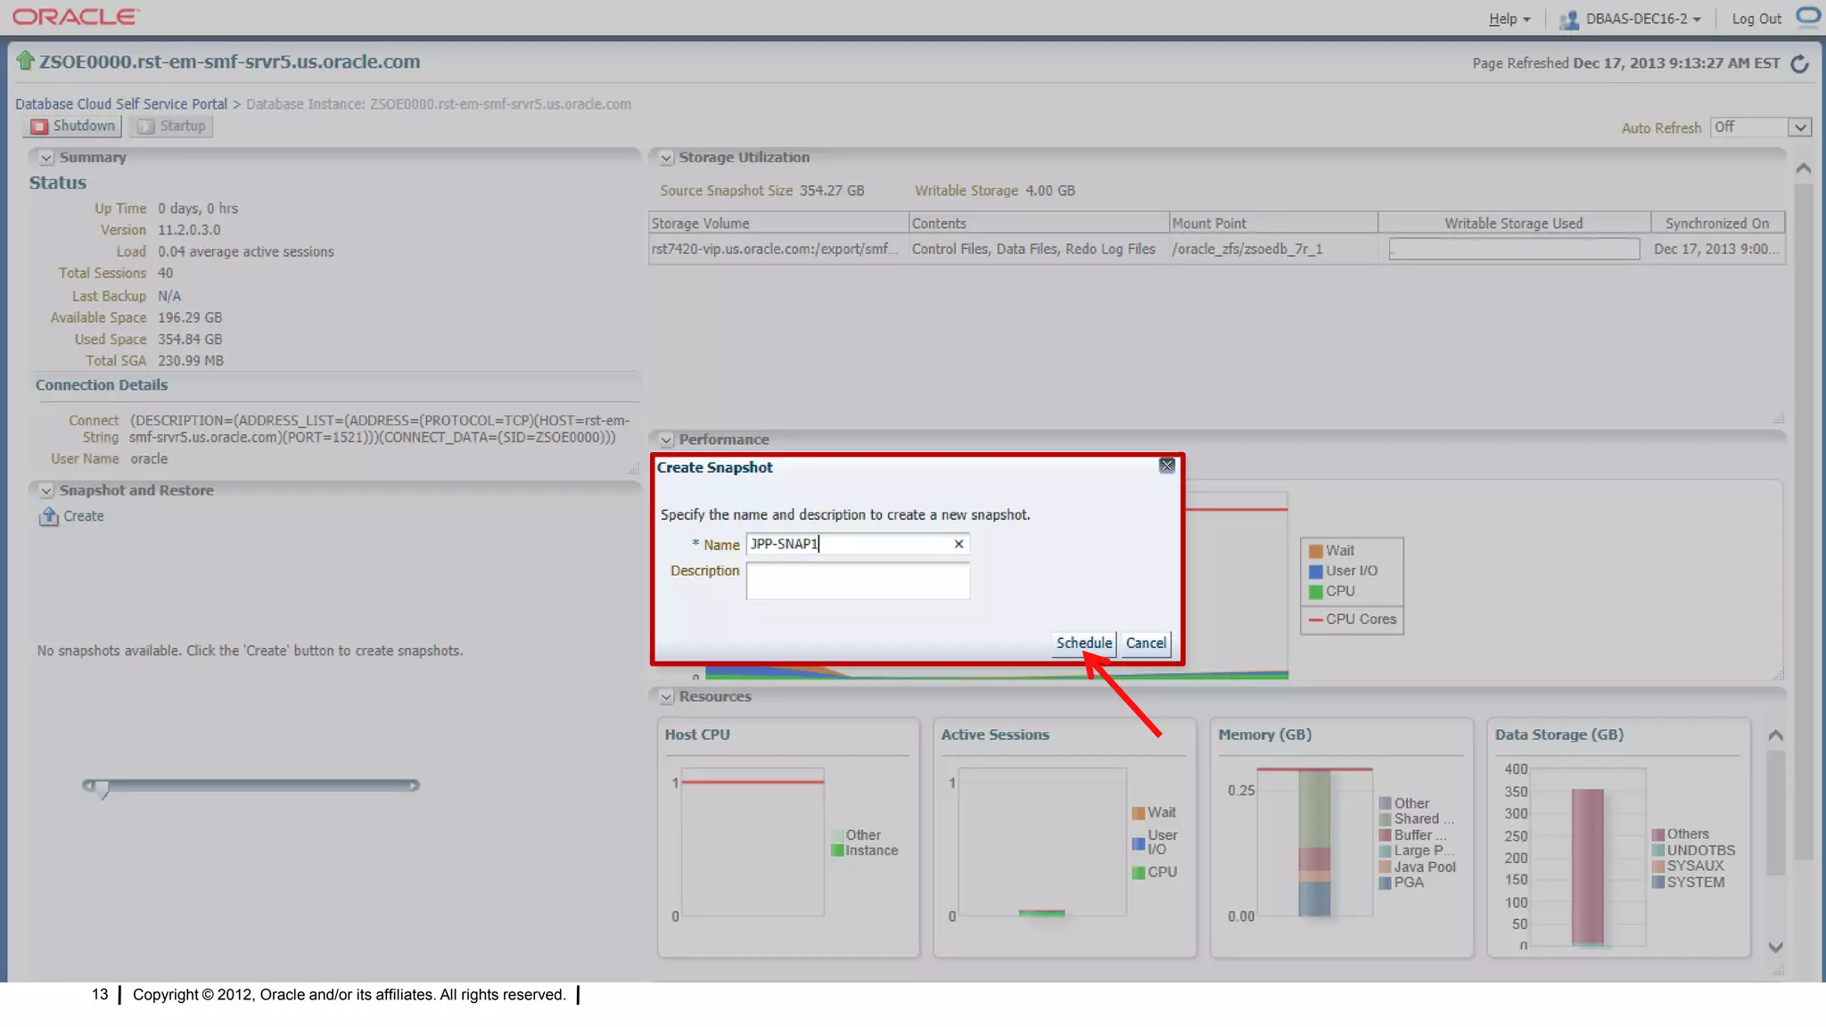The height and width of the screenshot is (1027, 1826).
Task: Collapse the Performance section
Action: [x=666, y=440]
